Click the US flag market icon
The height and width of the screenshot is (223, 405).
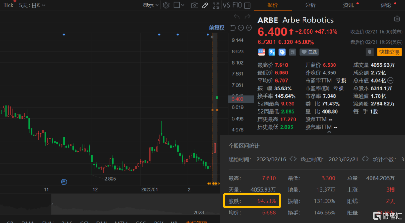click(x=261, y=52)
